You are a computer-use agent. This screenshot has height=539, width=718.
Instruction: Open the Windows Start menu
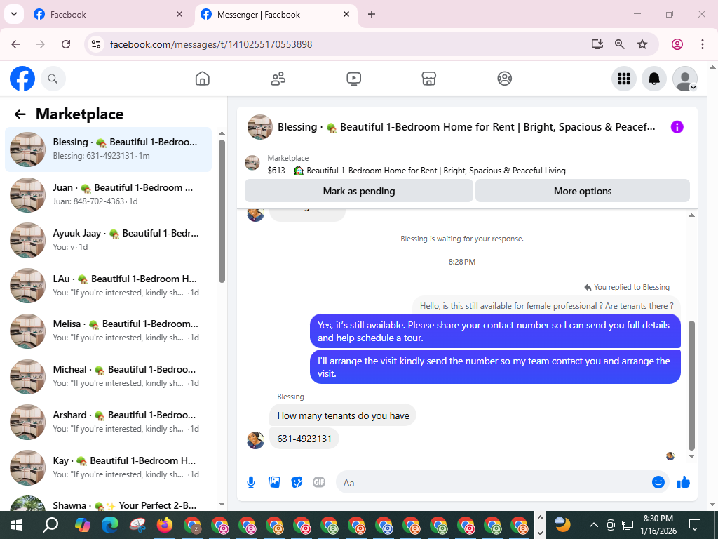pos(17,525)
